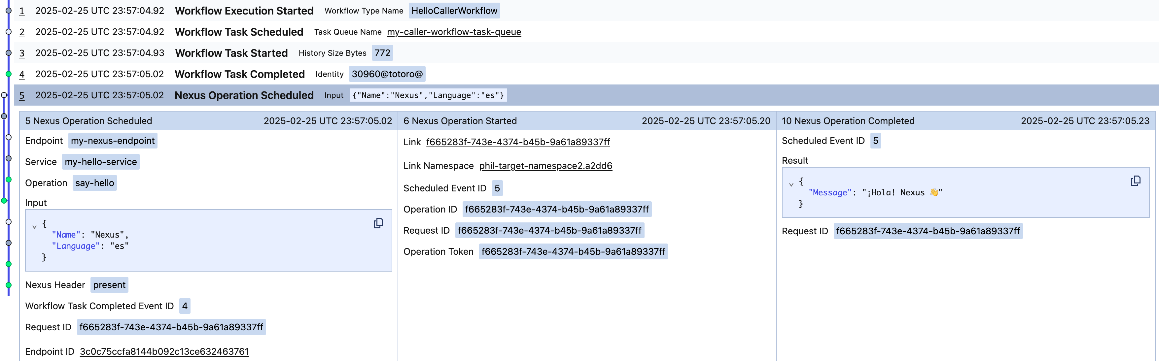The width and height of the screenshot is (1159, 361).
Task: Open the Link in Nexus Operation Started panel
Action: (518, 142)
